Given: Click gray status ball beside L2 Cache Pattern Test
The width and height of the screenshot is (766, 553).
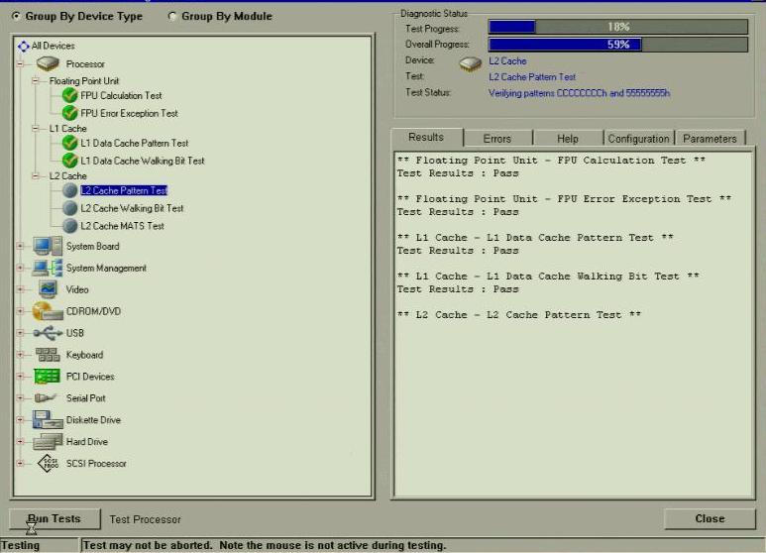Looking at the screenshot, I should (x=69, y=190).
